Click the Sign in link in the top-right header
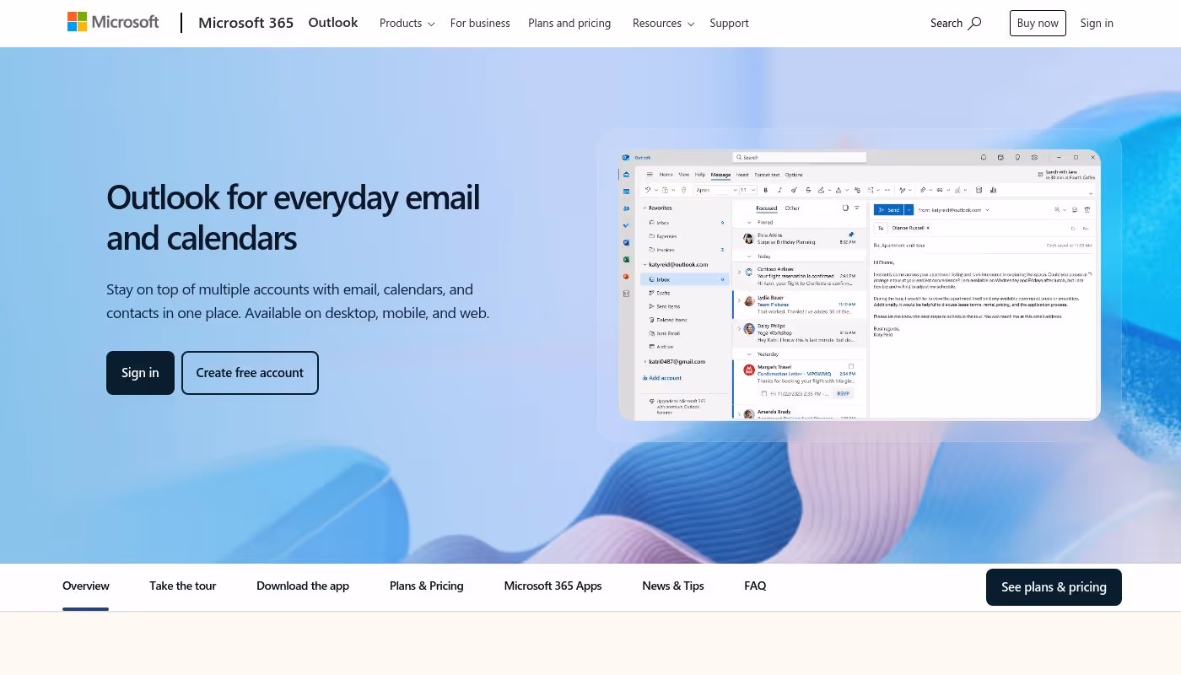1181x675 pixels. [x=1097, y=23]
